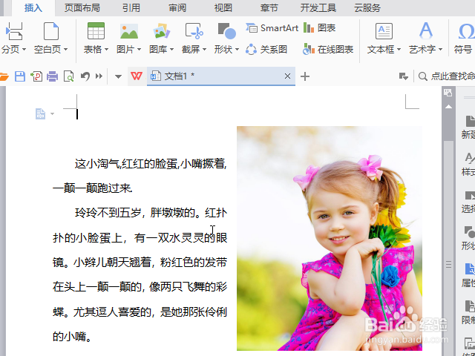Open print preview icon
The height and width of the screenshot is (356, 475).
69,76
